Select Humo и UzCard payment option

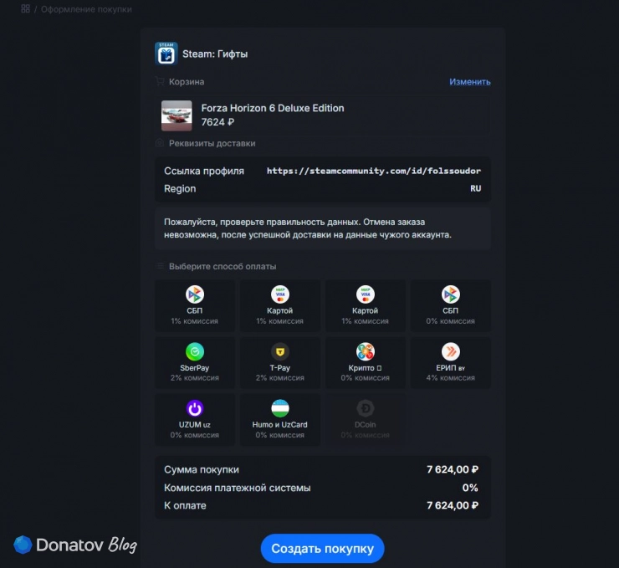click(x=280, y=420)
